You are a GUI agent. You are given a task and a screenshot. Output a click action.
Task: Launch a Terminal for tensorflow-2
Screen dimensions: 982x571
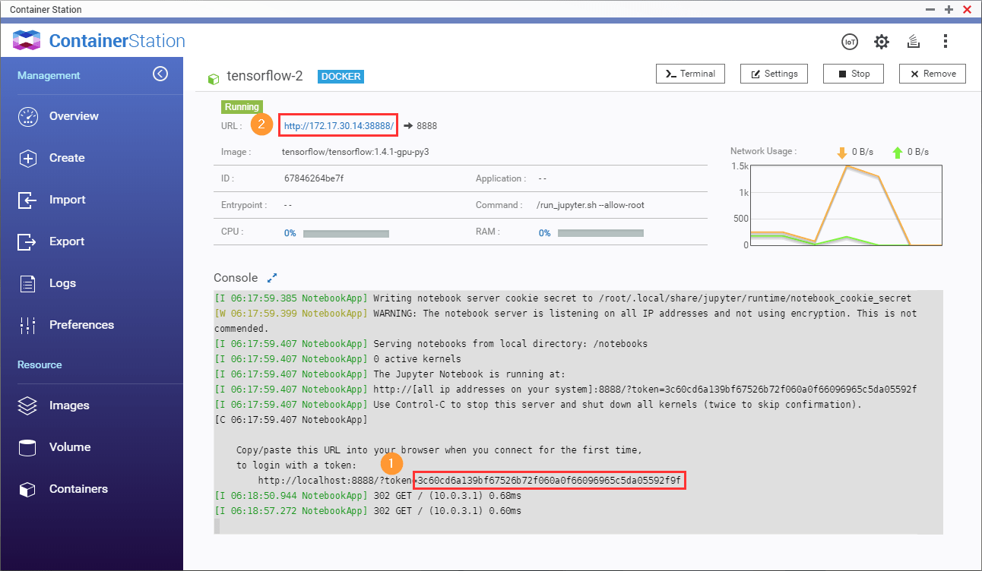[x=690, y=74]
